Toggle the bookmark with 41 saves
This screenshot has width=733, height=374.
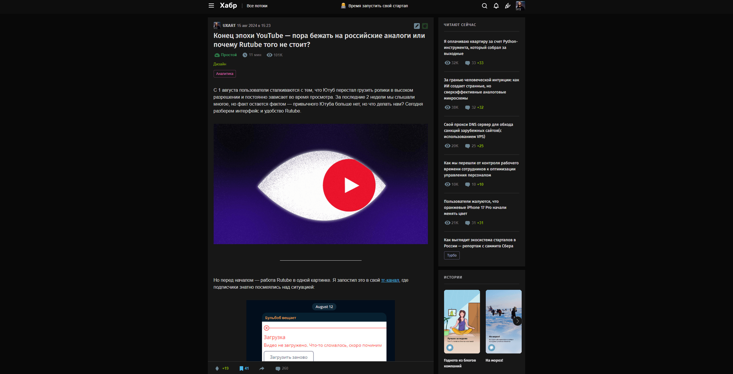pyautogui.click(x=241, y=368)
